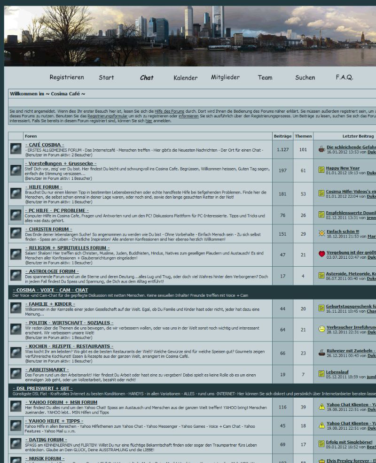Open the Mitglieder list
Image resolution: width=376 pixels, height=463 pixels.
225,77
